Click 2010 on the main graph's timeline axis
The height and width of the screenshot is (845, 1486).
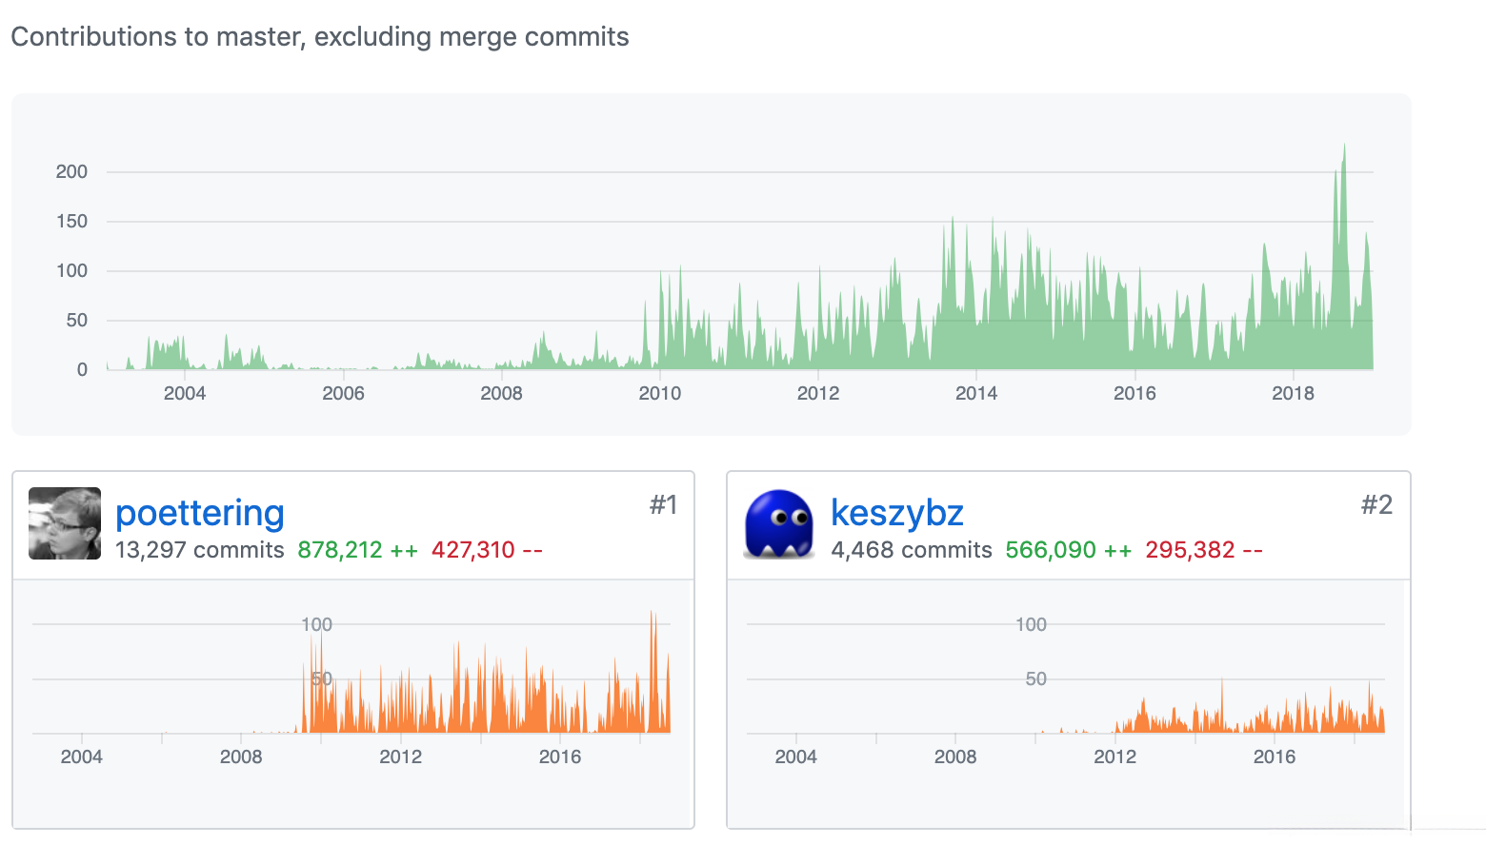click(x=659, y=393)
